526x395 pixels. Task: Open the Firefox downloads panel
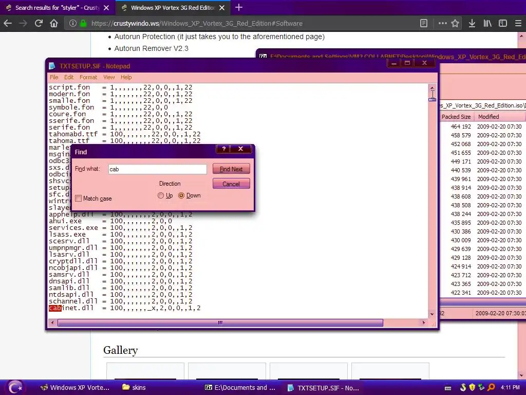coord(472,23)
